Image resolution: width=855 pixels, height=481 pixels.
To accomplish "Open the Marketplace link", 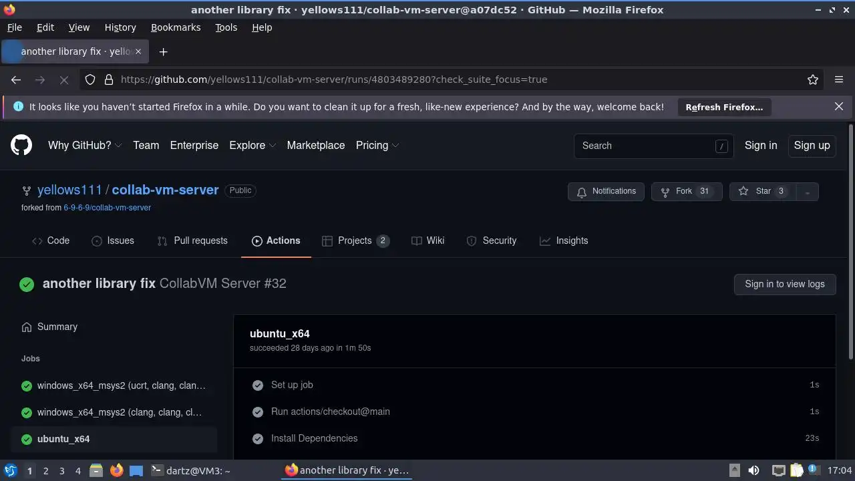I will [316, 146].
